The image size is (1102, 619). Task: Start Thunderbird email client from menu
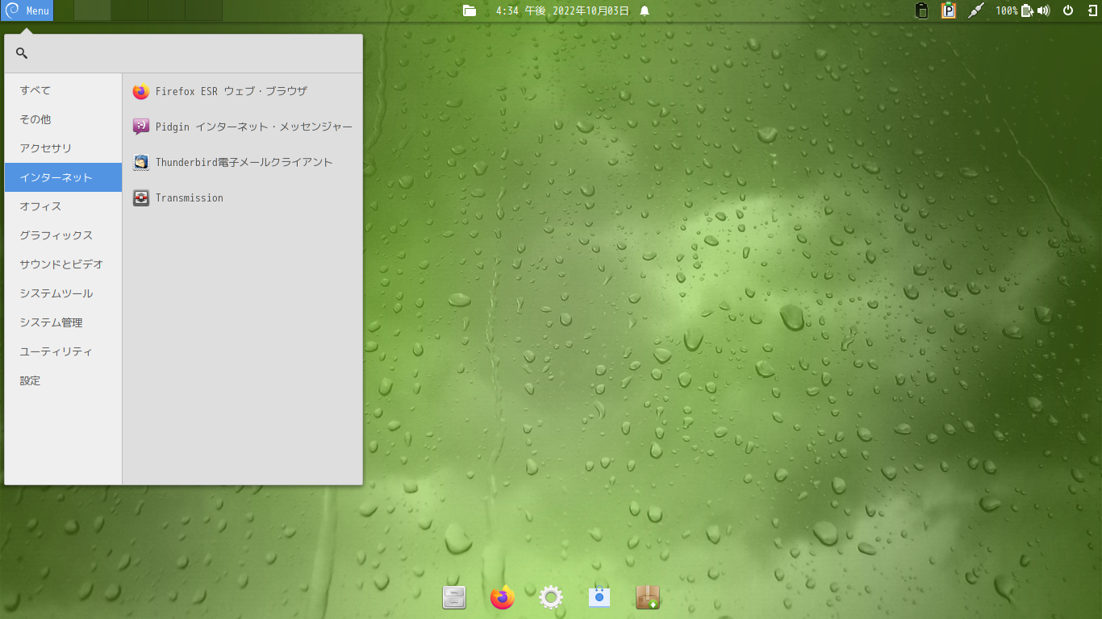(x=242, y=163)
